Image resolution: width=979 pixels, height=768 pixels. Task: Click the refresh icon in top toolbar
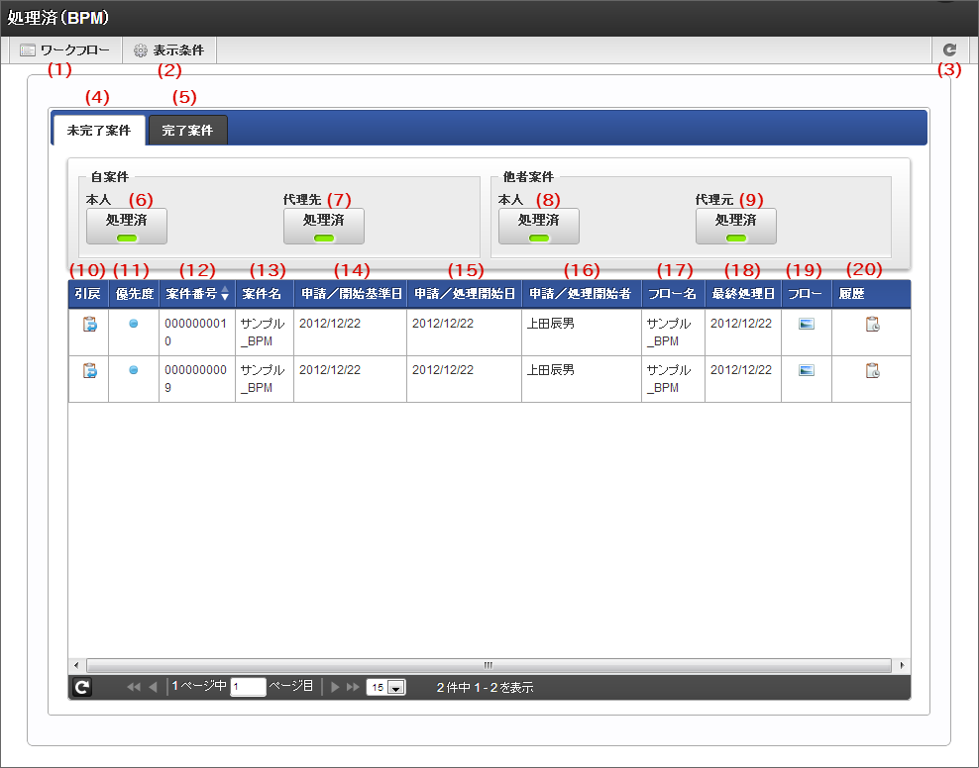point(949,49)
